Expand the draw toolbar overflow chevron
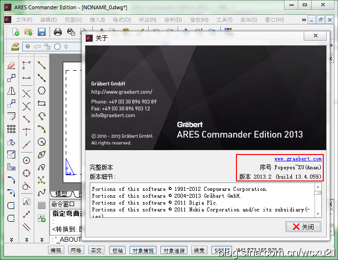This screenshot has width=338, height=260. click(42, 239)
